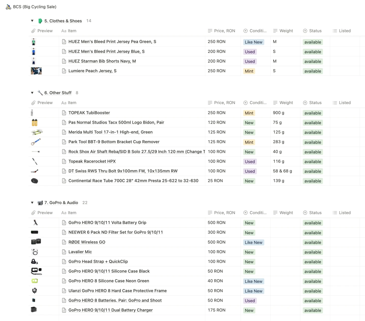Click the wrench emoji of Other Stuff
This screenshot has width=365, height=321.
click(40, 93)
